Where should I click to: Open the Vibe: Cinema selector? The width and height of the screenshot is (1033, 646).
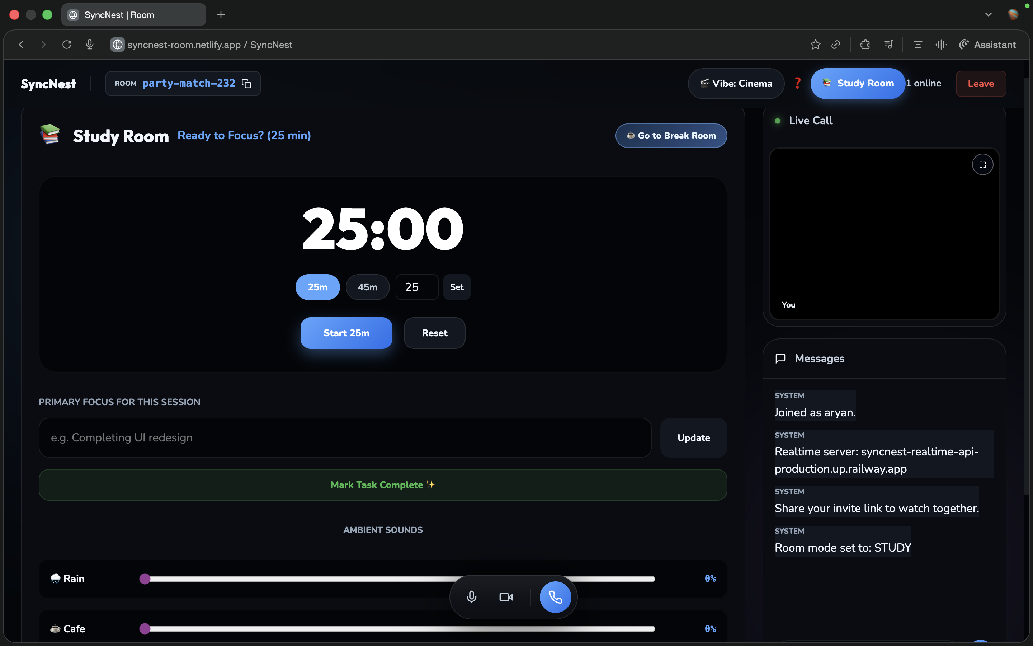(736, 83)
